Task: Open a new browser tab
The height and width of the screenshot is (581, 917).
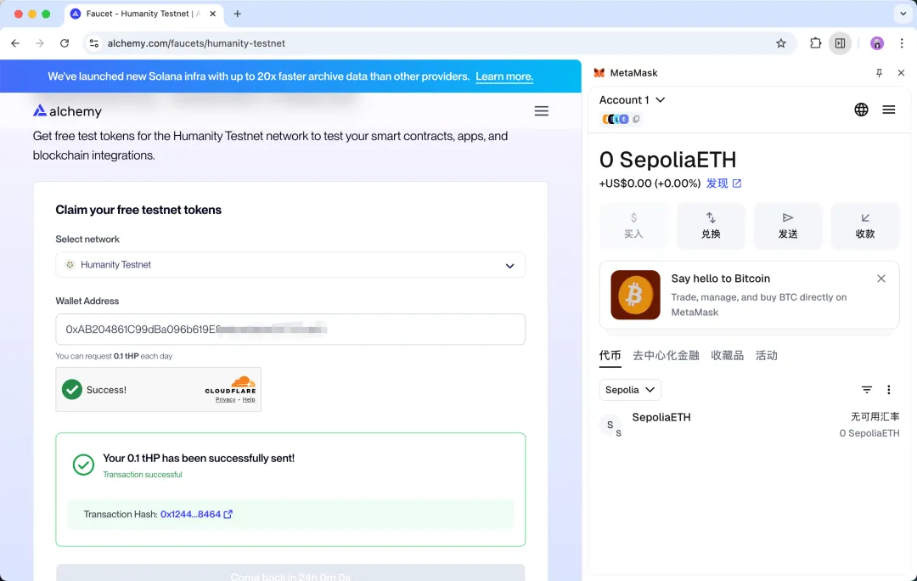Action: click(x=237, y=14)
